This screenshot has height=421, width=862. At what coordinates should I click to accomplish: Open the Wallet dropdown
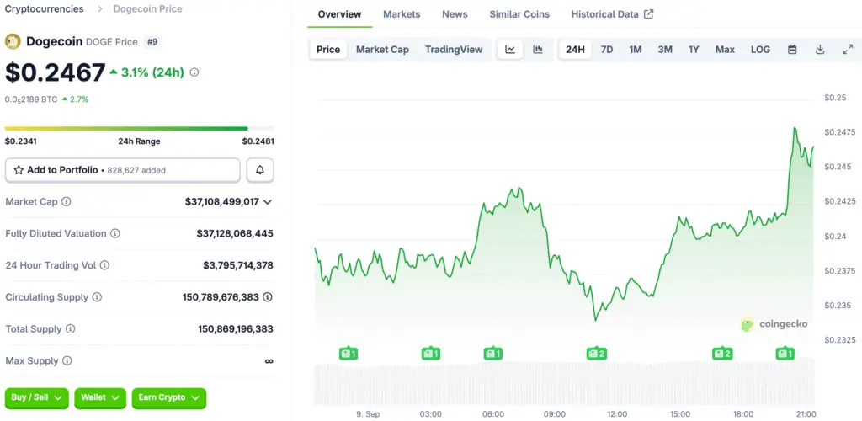[100, 398]
